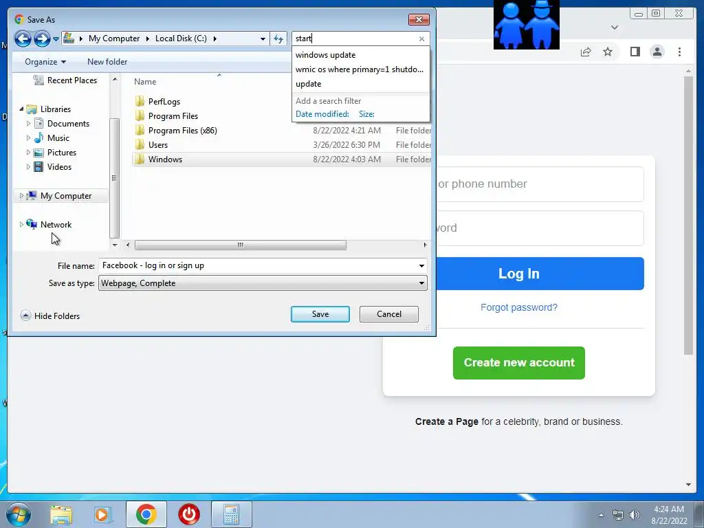Click Facebook email or phone number field
This screenshot has width=704, height=528.
click(540, 184)
